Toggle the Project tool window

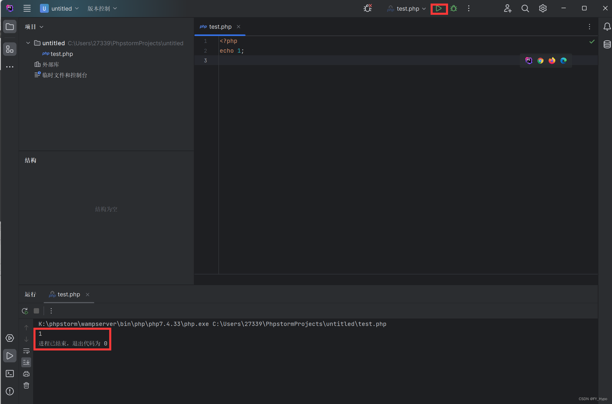10,27
